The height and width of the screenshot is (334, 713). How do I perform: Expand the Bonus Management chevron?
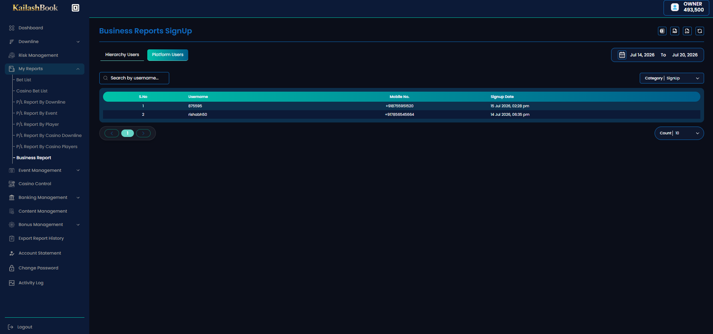78,225
